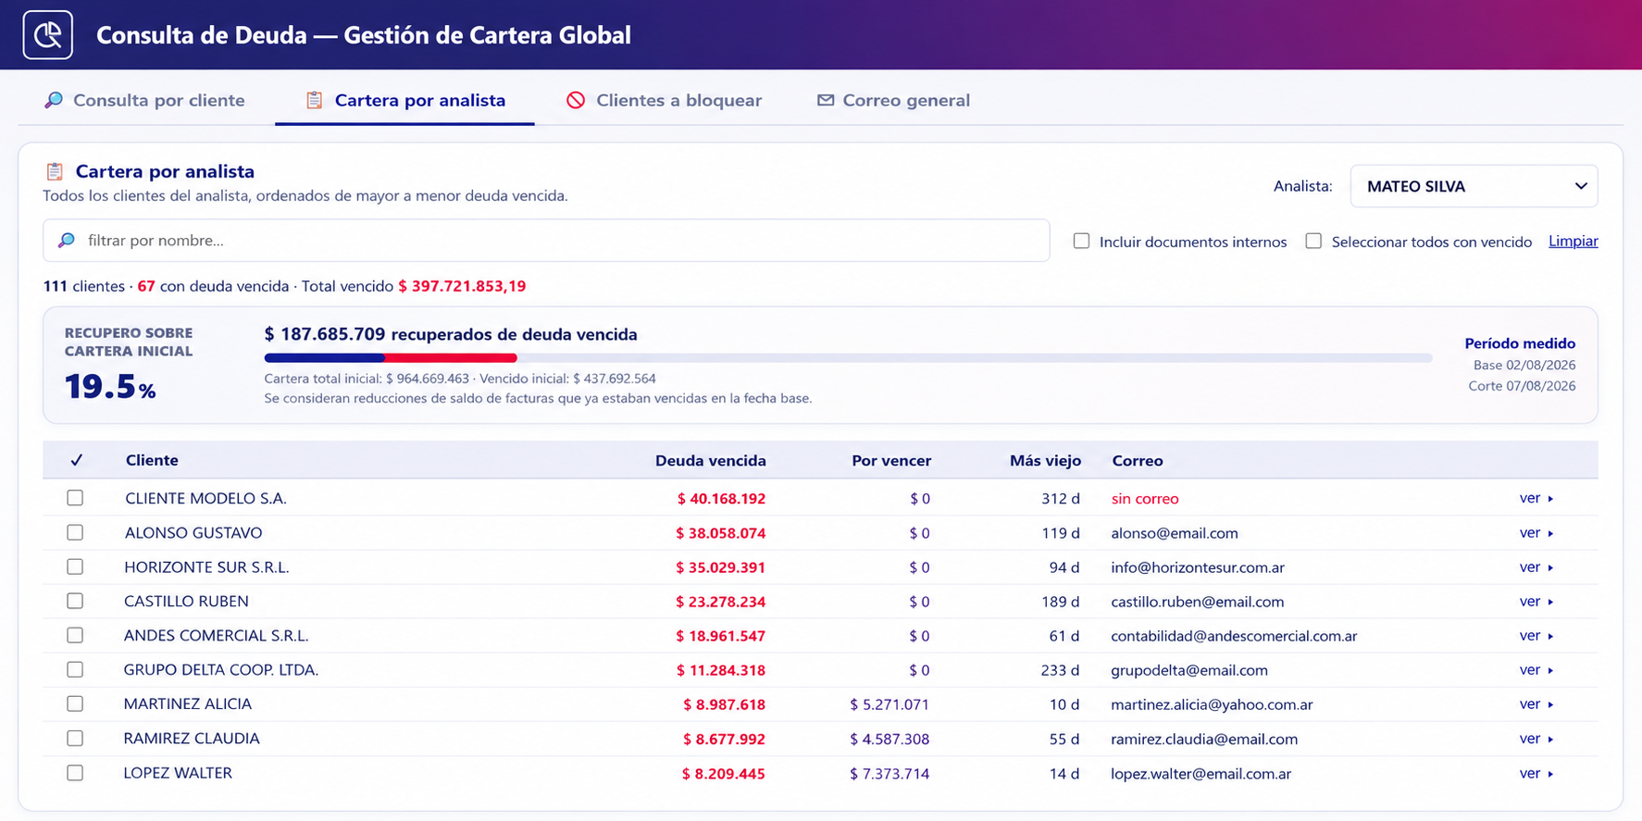Click the clipboard icon next to section heading
Viewport: 1642px width, 821px height.
point(55,171)
